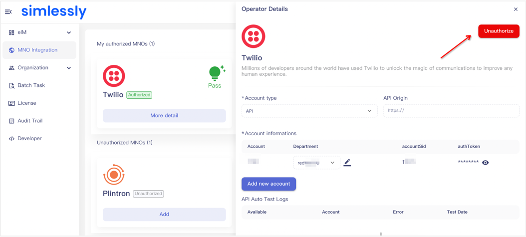526x237 pixels.
Task: Click the authToken column header
Action: click(x=469, y=147)
